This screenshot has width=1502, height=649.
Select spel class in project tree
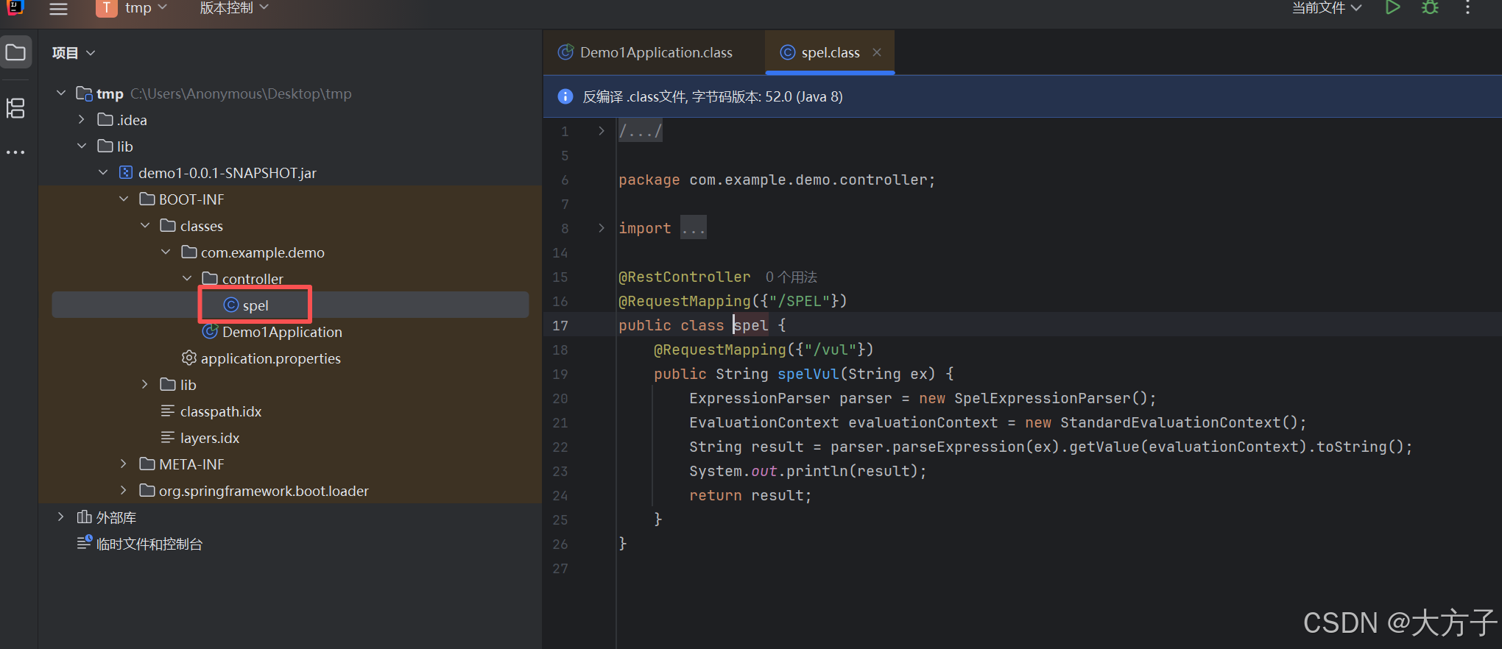click(290, 305)
